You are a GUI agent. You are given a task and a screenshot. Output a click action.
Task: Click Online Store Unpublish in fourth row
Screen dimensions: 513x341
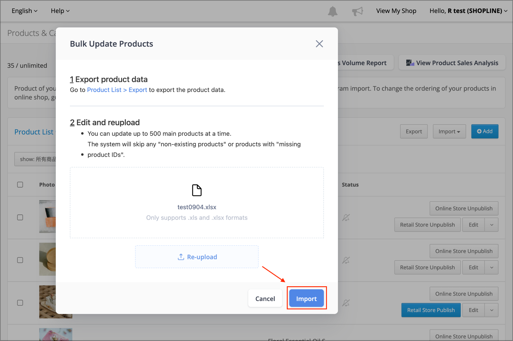point(464,335)
